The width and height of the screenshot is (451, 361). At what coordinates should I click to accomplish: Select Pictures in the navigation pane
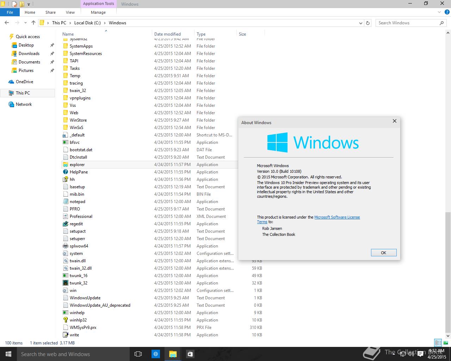(26, 71)
